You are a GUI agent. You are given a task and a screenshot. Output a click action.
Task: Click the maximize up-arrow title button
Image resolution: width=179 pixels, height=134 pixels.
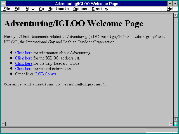[x=175, y=4]
